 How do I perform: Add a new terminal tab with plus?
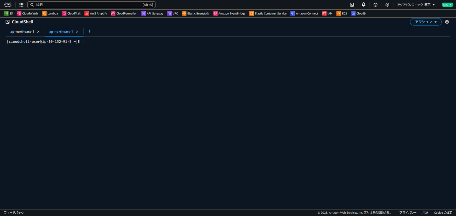point(89,31)
